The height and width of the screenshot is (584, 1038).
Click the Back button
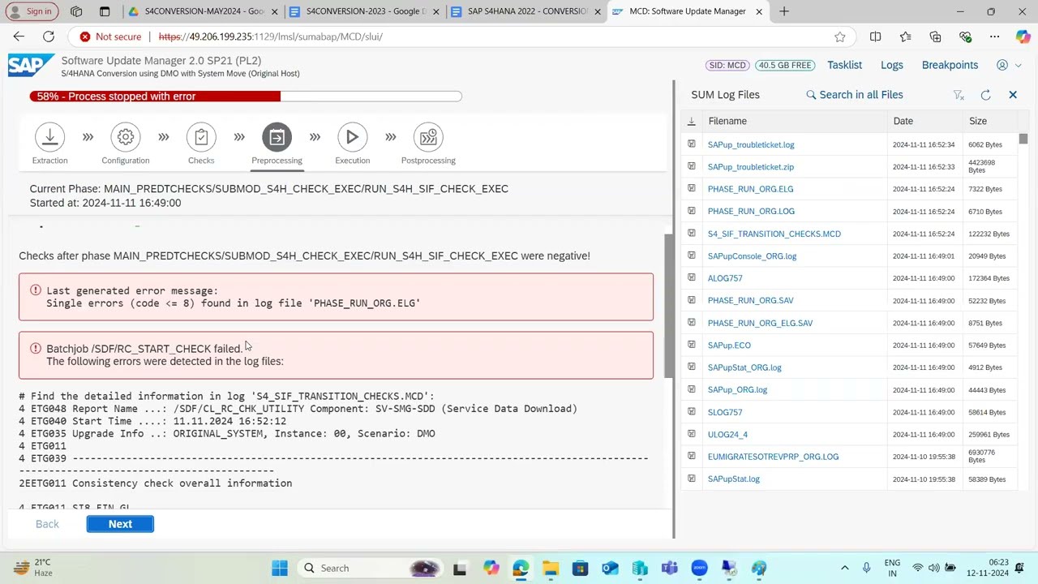[x=47, y=524]
